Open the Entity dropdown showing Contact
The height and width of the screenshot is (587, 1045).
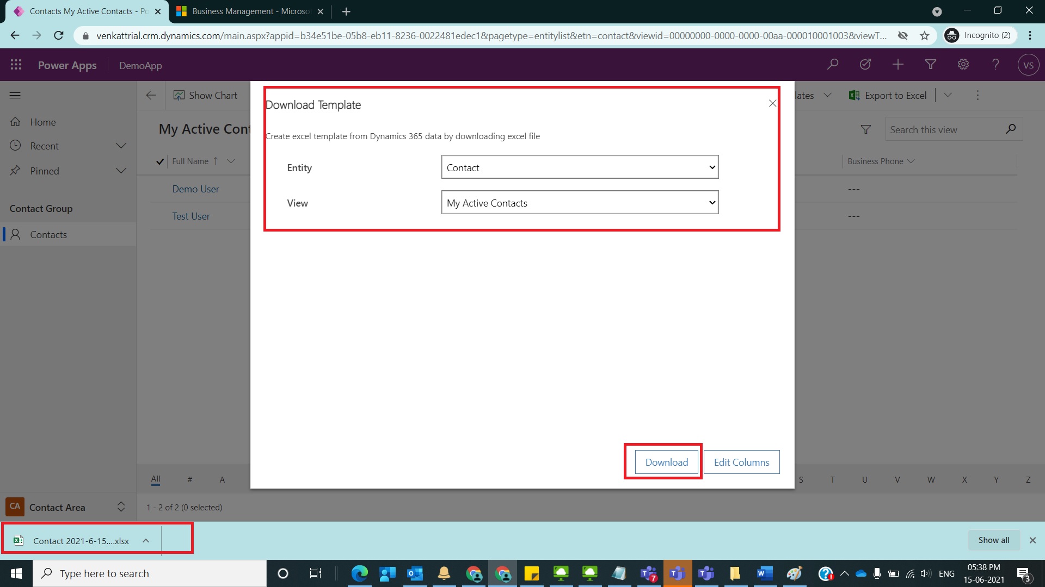[x=580, y=167]
